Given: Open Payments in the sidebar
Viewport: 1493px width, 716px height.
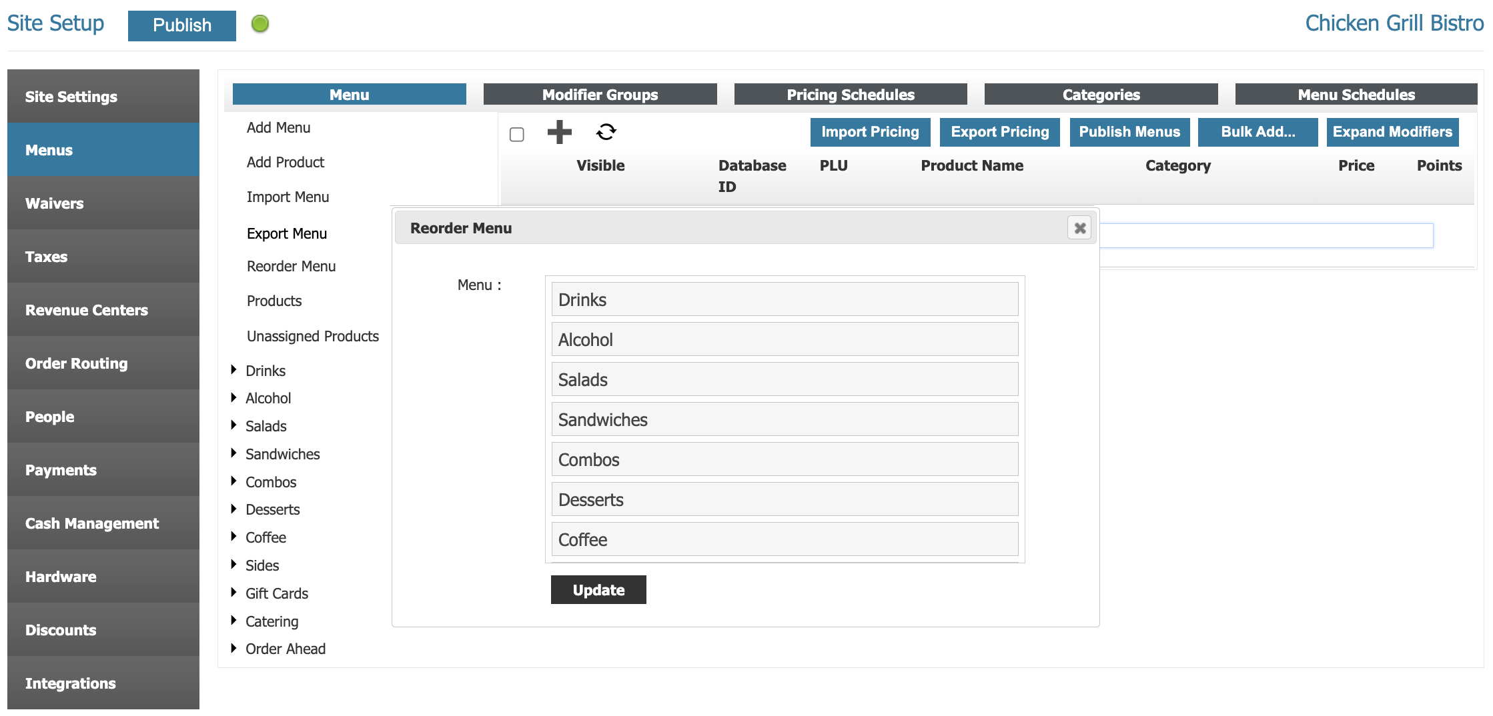Looking at the screenshot, I should tap(103, 469).
